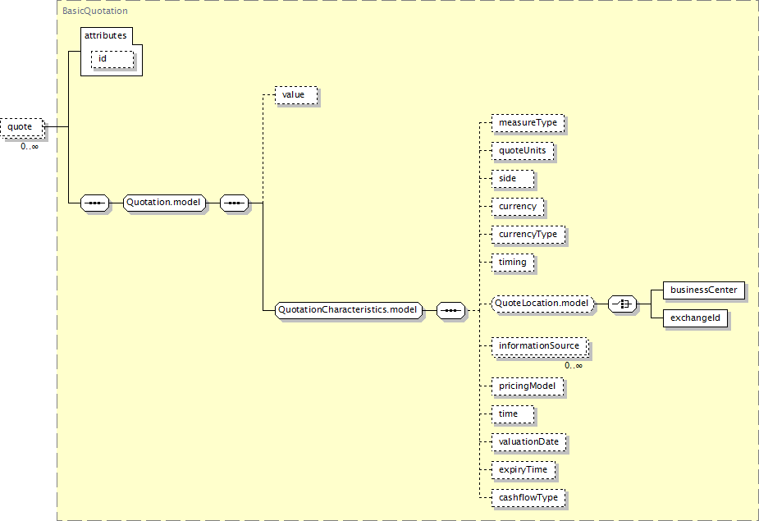Select the valuationDate element
This screenshot has width=759, height=521.
(x=528, y=441)
